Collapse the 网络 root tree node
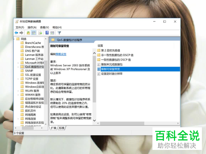The width and height of the screenshot is (206, 154). [x=14, y=39]
